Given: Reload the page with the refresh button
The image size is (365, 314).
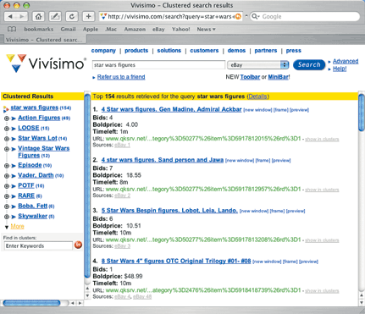Looking at the screenshot, I should point(72,16).
